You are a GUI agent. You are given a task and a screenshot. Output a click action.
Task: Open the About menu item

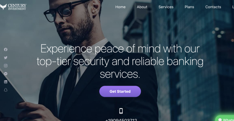[142, 7]
